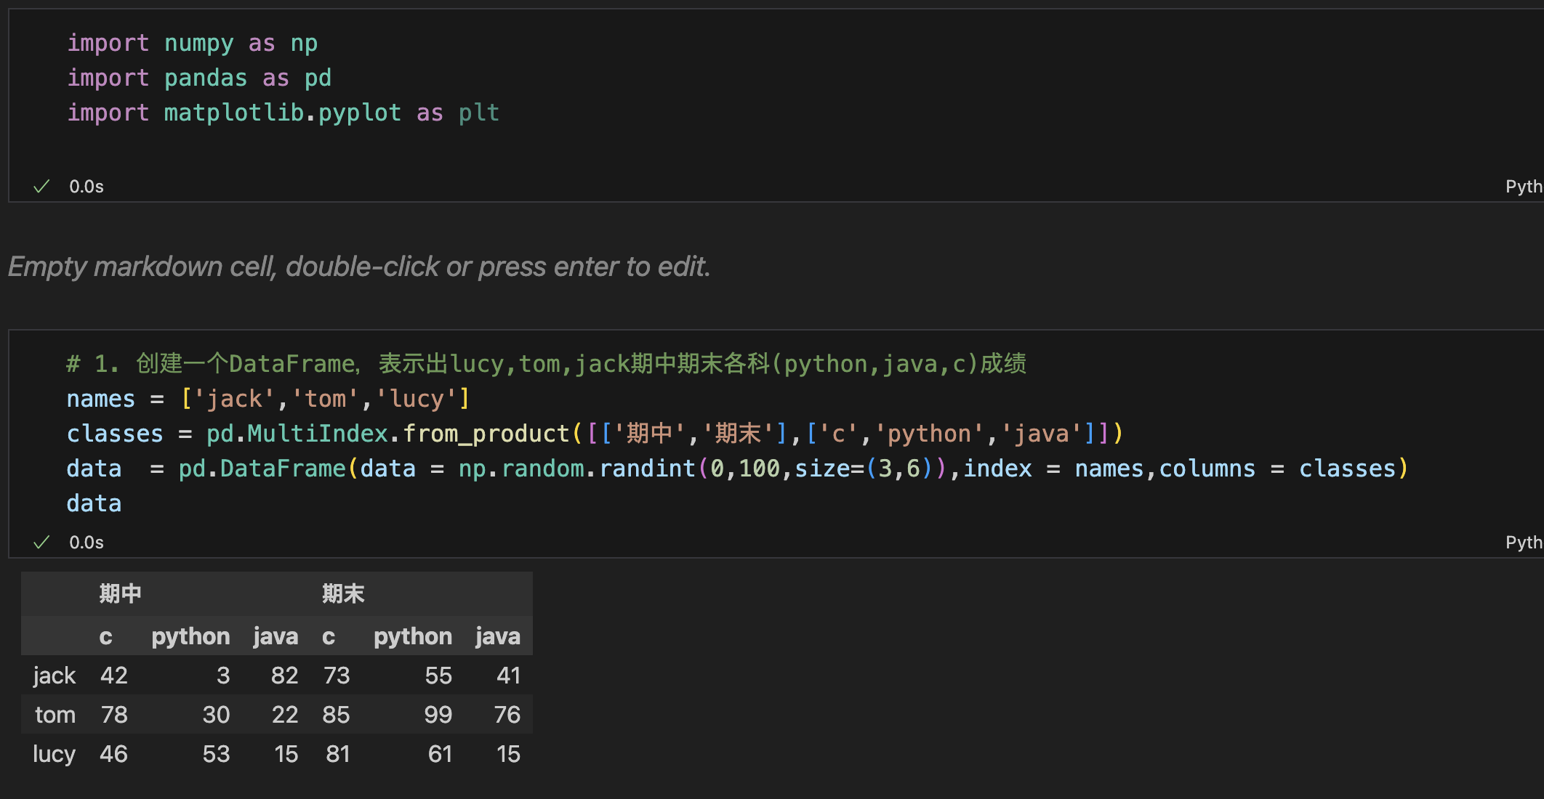Click the success checkmark of the DataFrame cell

coord(41,543)
